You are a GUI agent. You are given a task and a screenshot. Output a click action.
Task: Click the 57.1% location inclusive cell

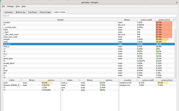(167, 83)
